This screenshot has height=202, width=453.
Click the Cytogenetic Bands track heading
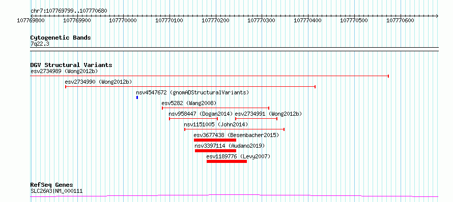tap(61, 38)
